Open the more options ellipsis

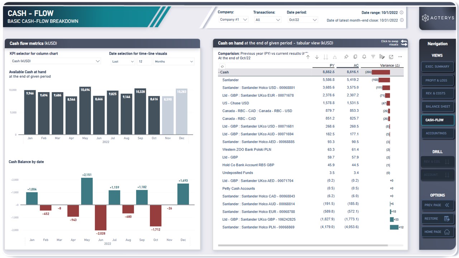click(x=400, y=57)
